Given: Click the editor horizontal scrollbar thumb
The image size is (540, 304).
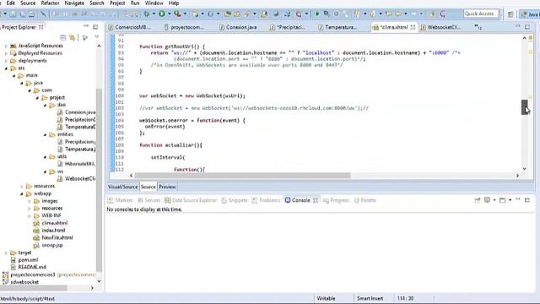Looking at the screenshot, I should [242, 176].
